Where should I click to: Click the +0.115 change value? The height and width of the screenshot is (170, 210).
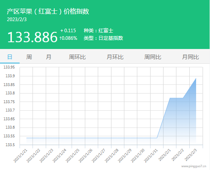[x=68, y=31]
